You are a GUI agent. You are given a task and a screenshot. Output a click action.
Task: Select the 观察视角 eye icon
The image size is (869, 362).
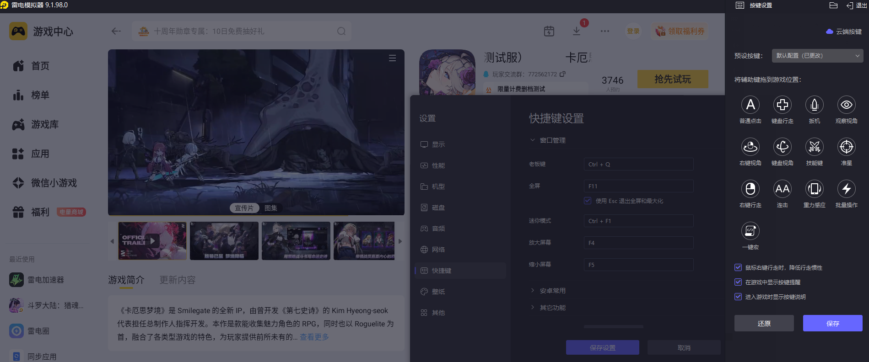(847, 105)
